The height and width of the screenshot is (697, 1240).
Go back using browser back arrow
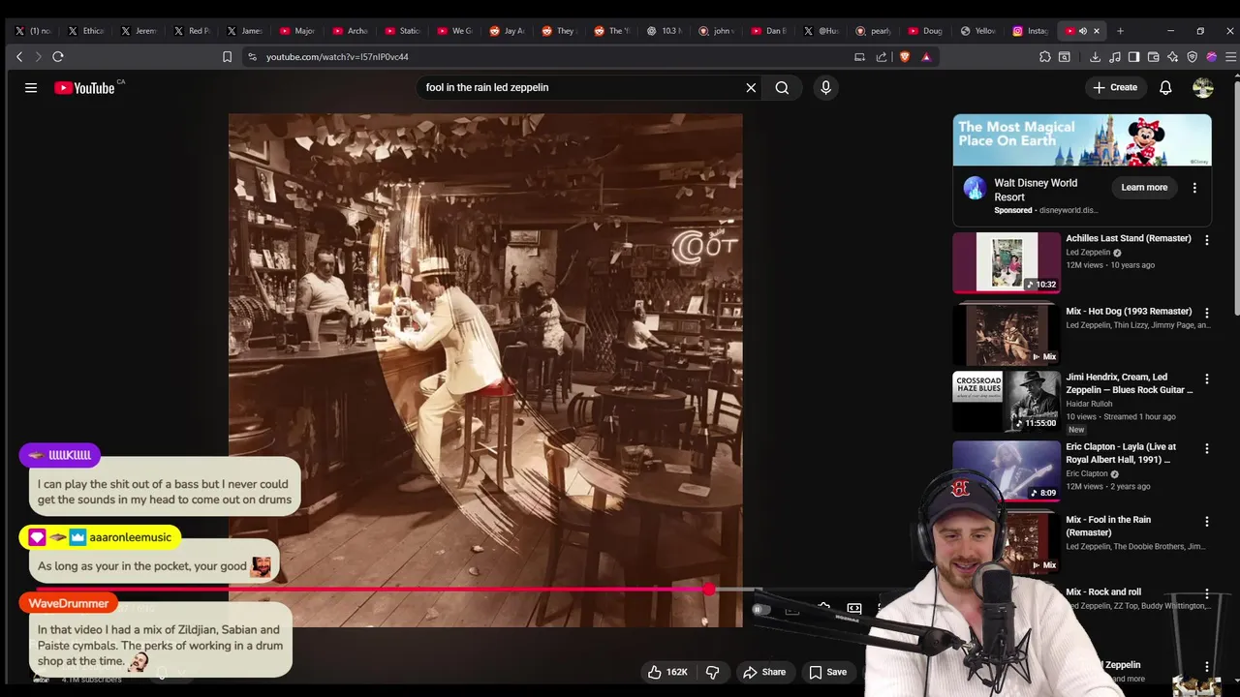pyautogui.click(x=19, y=57)
